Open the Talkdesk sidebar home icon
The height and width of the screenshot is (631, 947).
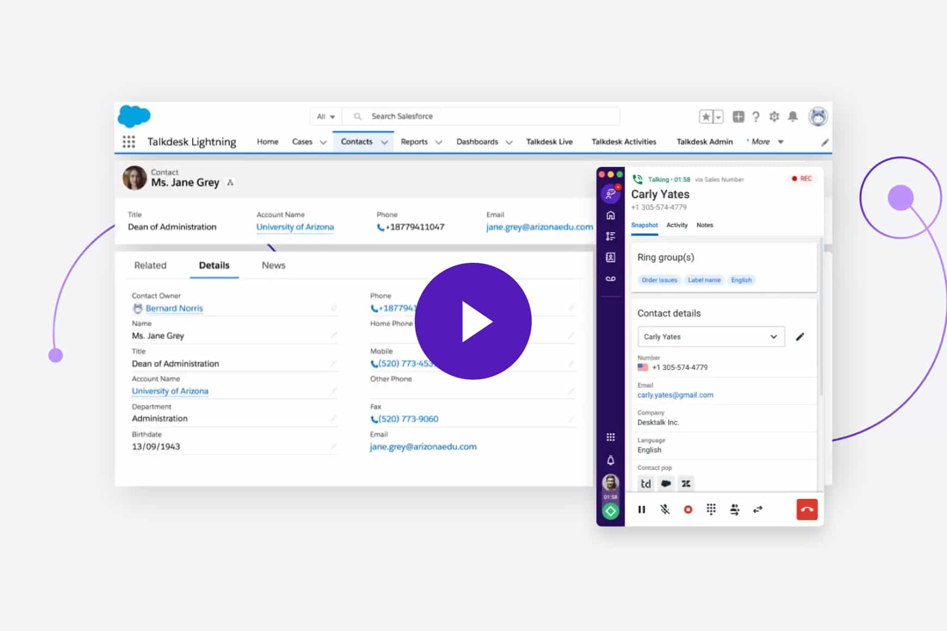point(611,215)
